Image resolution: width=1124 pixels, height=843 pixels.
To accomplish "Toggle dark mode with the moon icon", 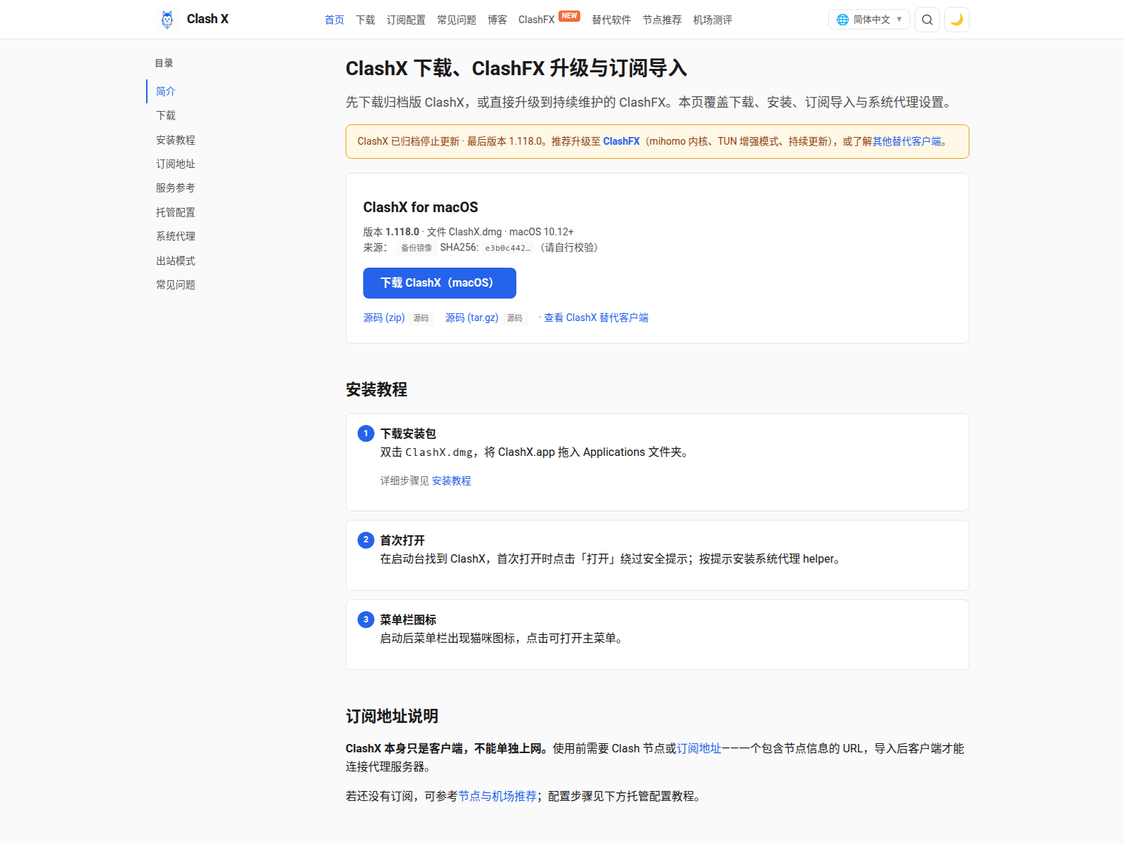I will [957, 20].
